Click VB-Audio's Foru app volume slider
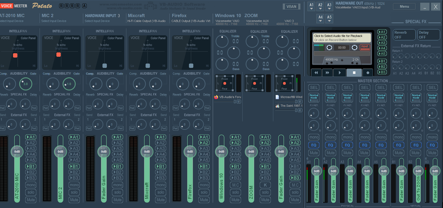The width and height of the screenshot is (443, 208). tap(225, 102)
